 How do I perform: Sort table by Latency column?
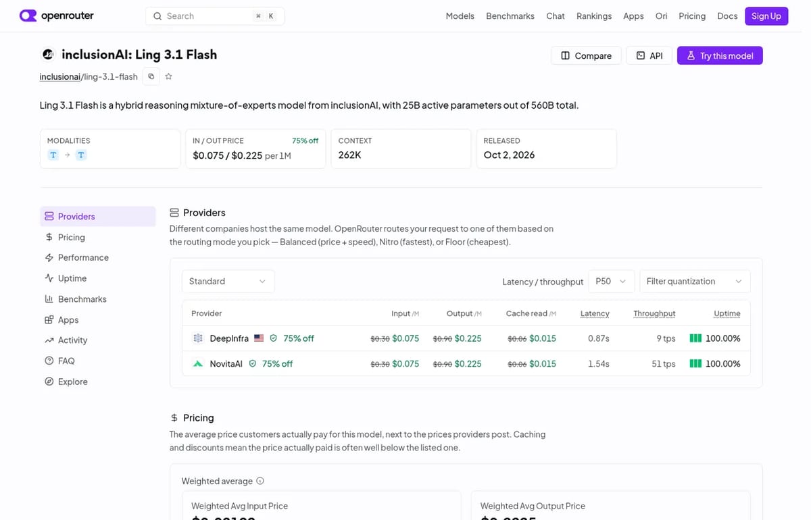pos(595,313)
